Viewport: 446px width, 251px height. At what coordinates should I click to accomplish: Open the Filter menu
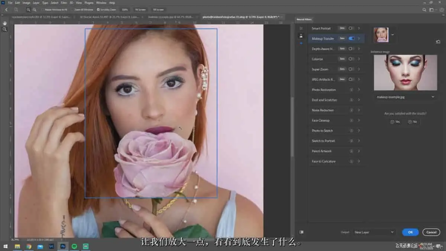(x=63, y=3)
